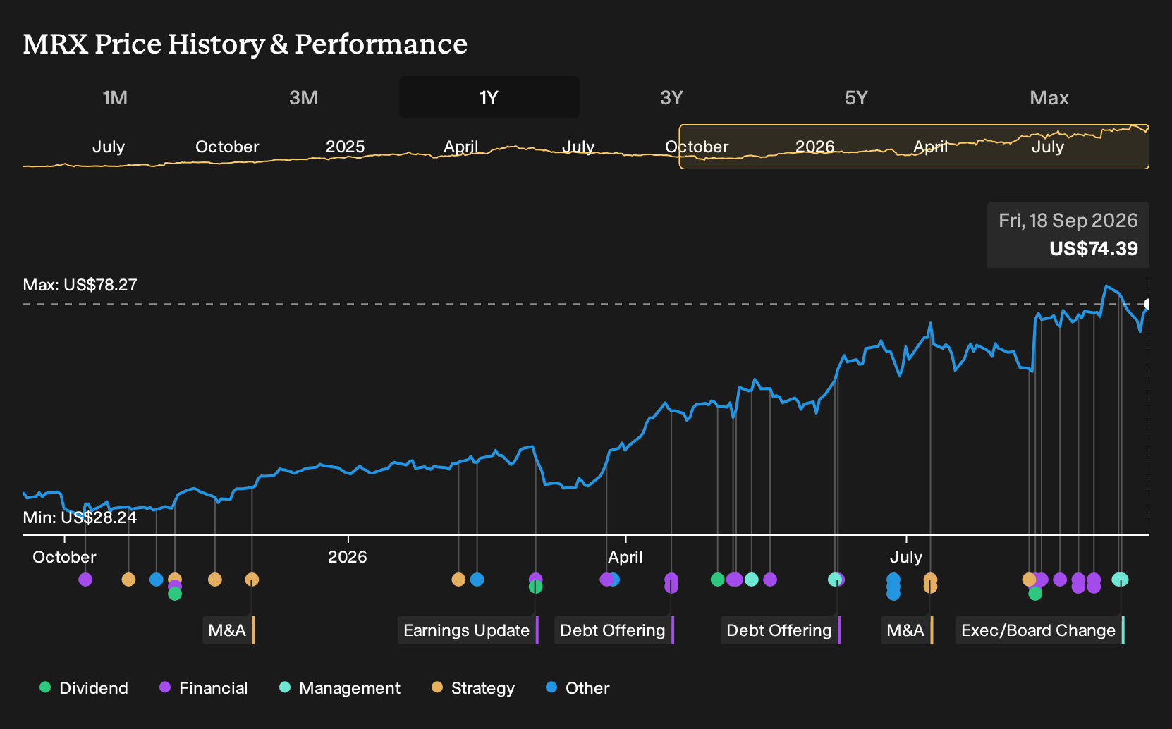Image resolution: width=1172 pixels, height=729 pixels.
Task: Hide Management events via the legend
Action: click(340, 688)
